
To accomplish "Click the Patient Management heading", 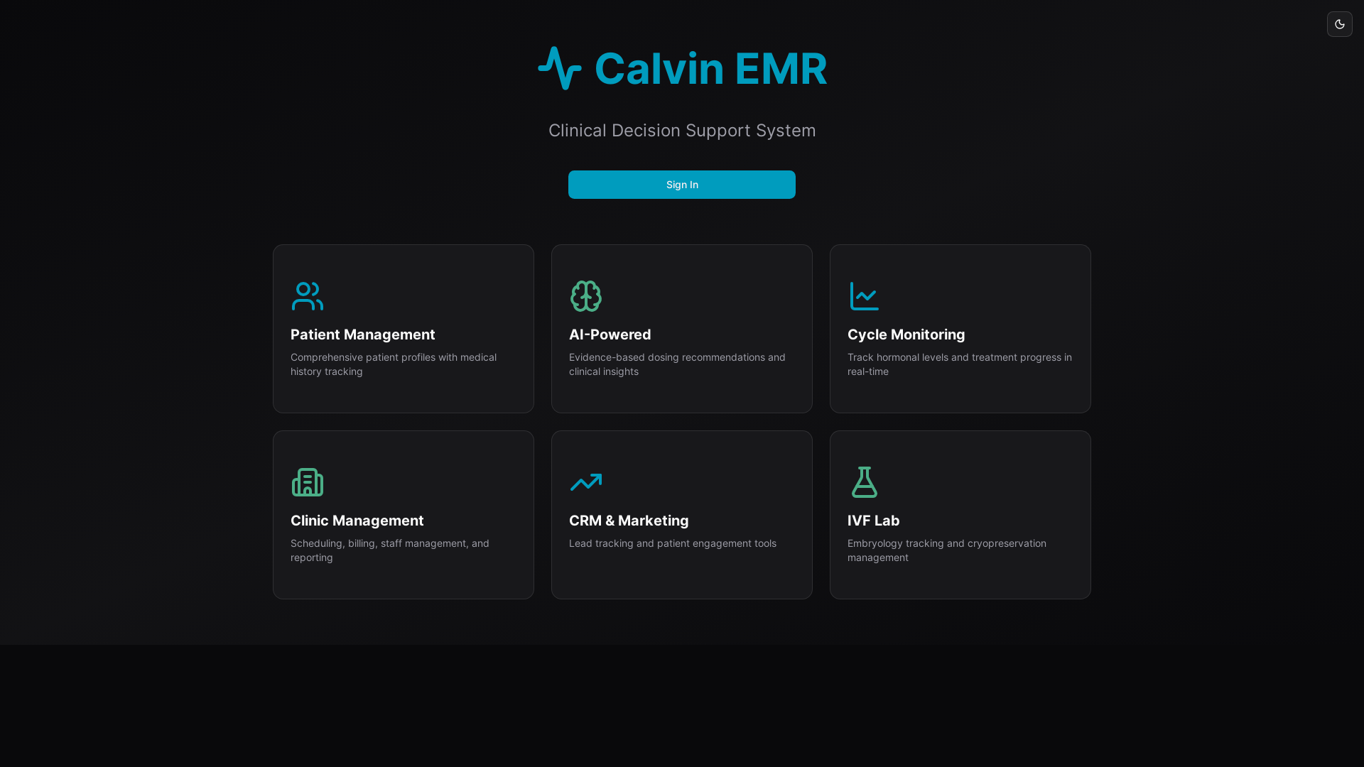I will (x=363, y=334).
